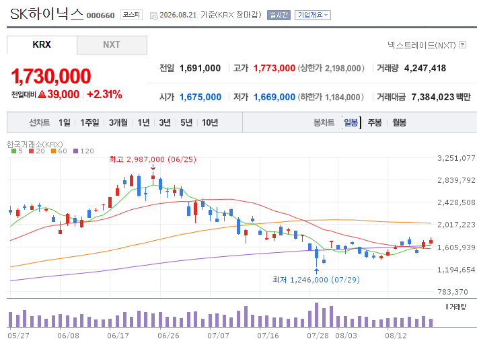Expand the 기업개요 dropdown
477x343 pixels.
(x=312, y=15)
